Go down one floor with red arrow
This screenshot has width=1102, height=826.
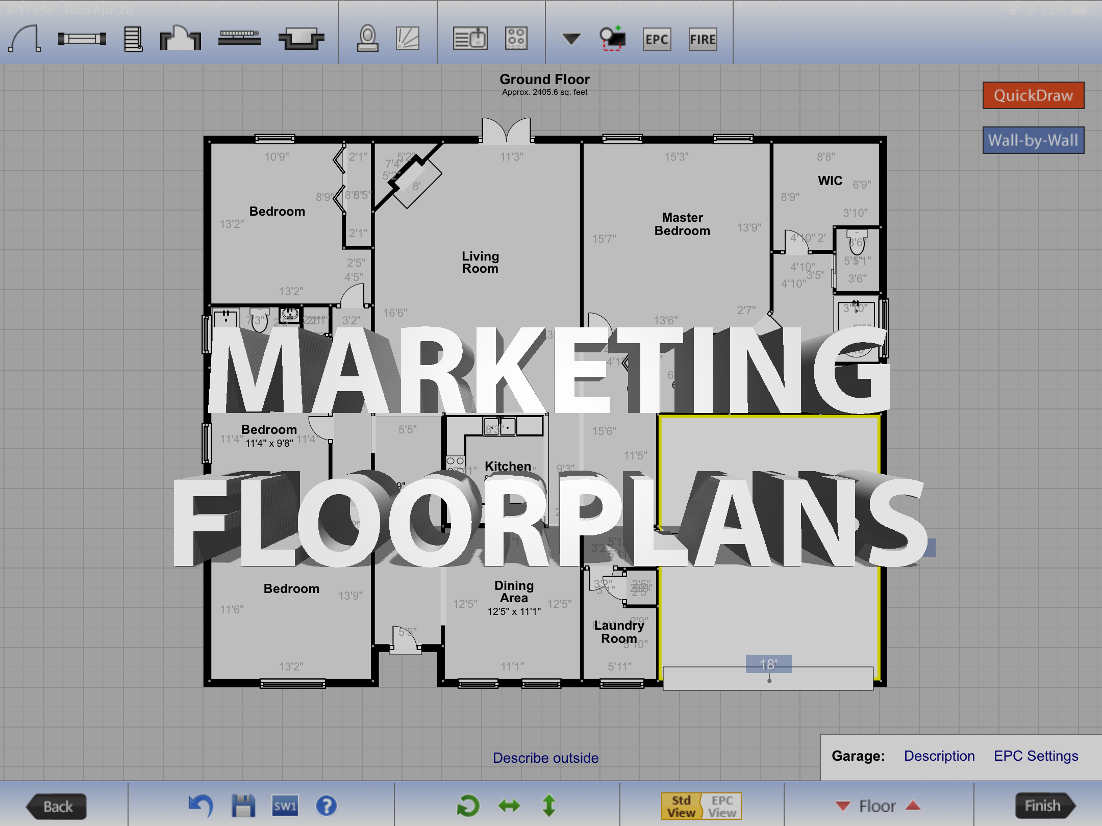click(x=843, y=806)
